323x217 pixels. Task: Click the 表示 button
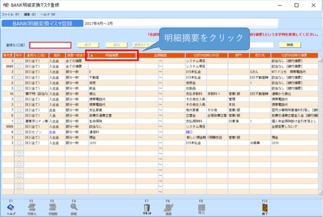coord(88,45)
